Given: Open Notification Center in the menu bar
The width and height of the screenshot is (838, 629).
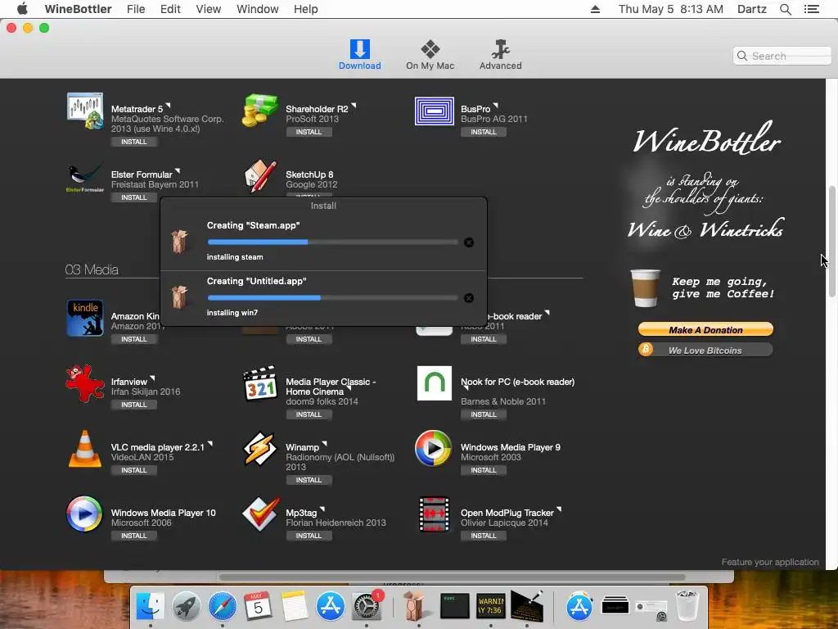Looking at the screenshot, I should pyautogui.click(x=811, y=9).
